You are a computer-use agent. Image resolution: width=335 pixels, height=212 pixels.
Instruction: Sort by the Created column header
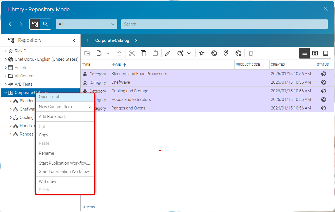point(278,65)
